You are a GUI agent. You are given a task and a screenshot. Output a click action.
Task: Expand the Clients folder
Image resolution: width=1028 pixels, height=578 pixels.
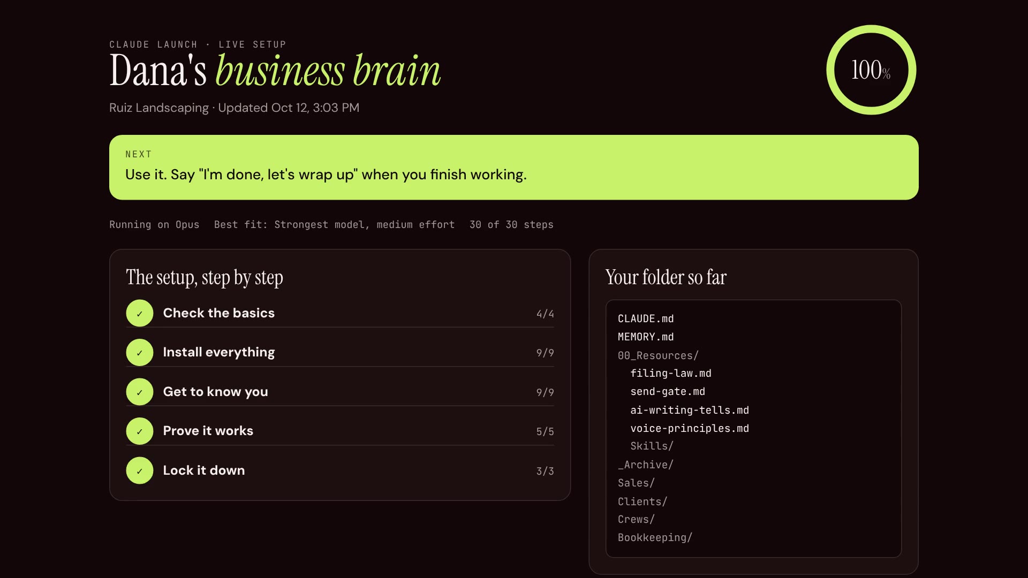[x=642, y=501]
